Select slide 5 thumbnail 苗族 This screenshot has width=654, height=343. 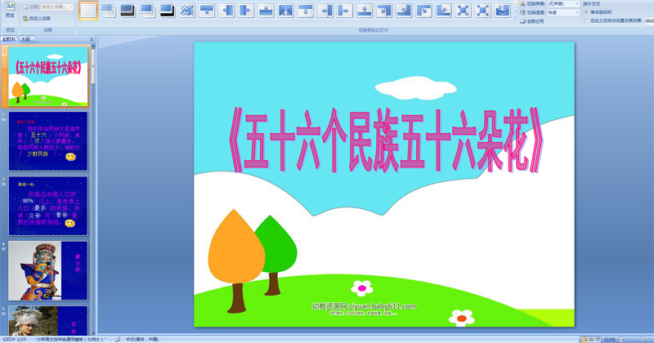click(x=48, y=320)
